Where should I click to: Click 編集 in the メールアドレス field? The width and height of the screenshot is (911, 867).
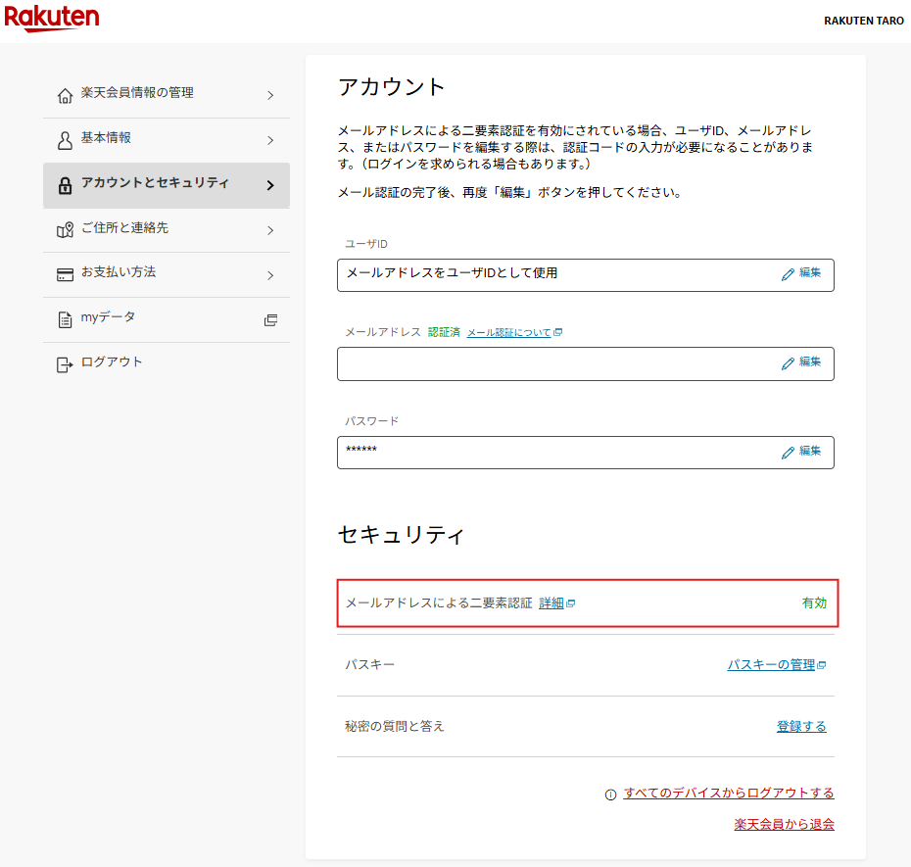[x=810, y=361]
